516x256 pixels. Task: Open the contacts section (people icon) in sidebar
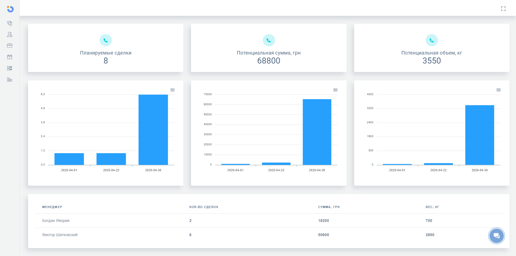pos(10,34)
